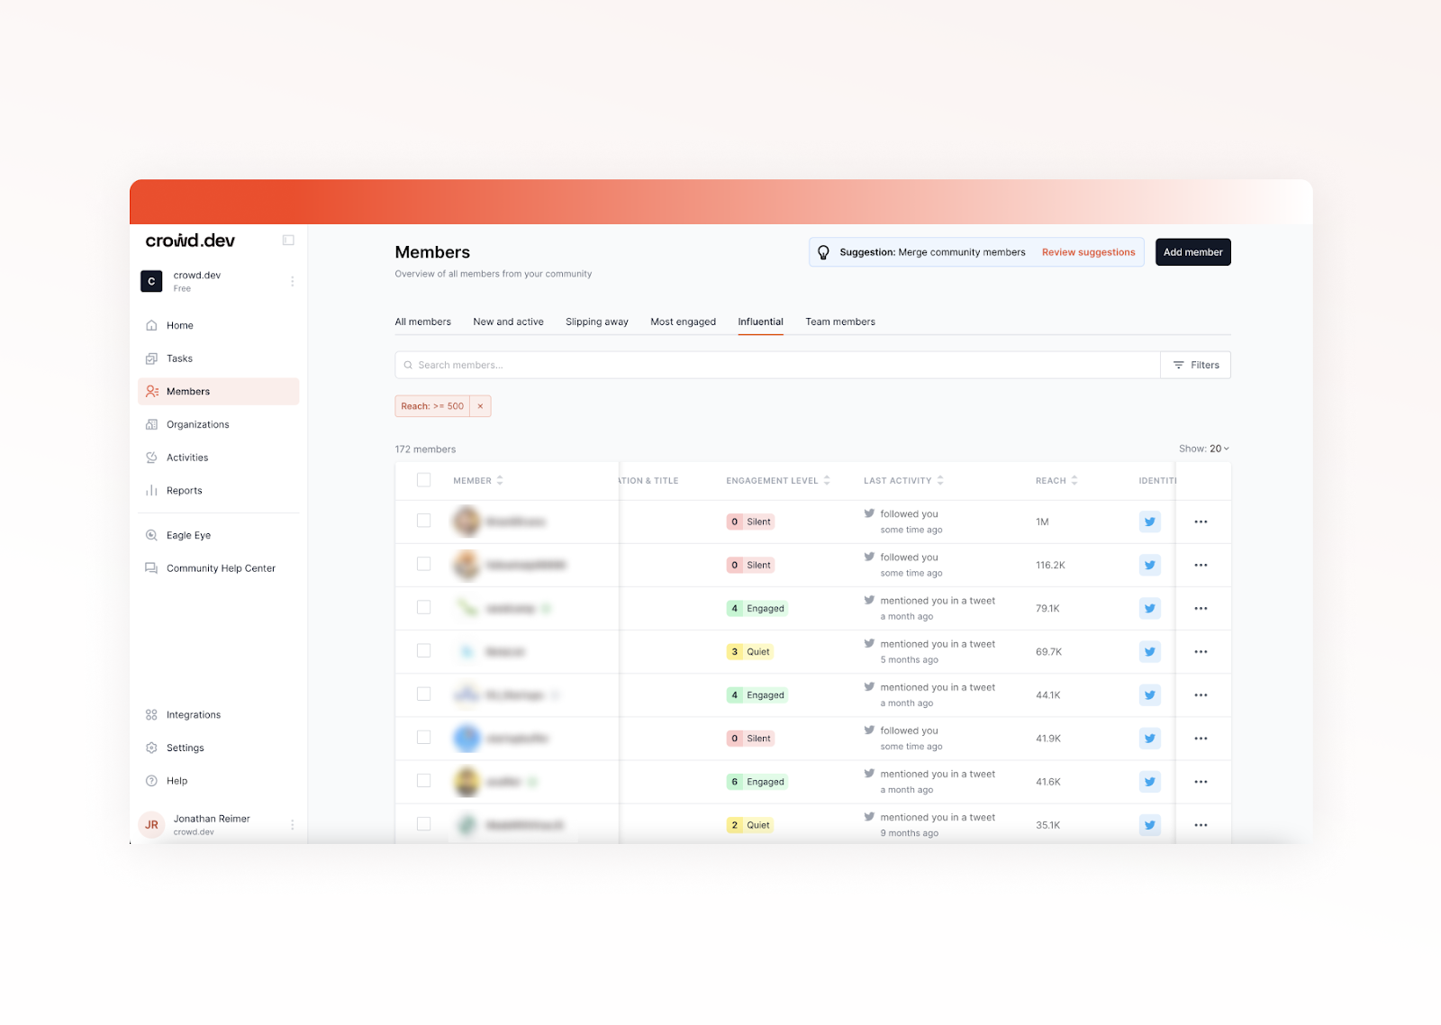
Task: Check the member row with 41.6K reach
Action: (423, 780)
